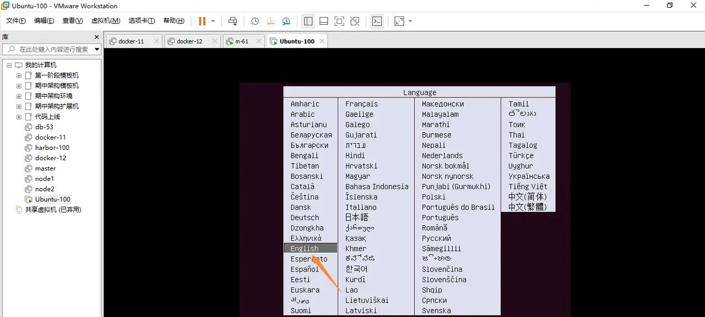Toggle the library panel visibility
Screen dimensions: 705x317
(x=307, y=21)
